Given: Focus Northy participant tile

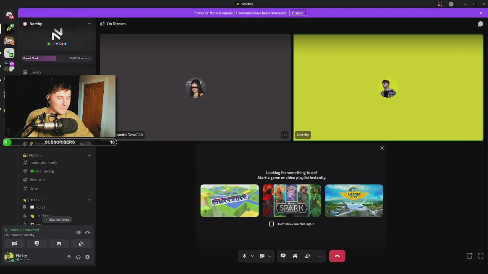Looking at the screenshot, I should [388, 88].
